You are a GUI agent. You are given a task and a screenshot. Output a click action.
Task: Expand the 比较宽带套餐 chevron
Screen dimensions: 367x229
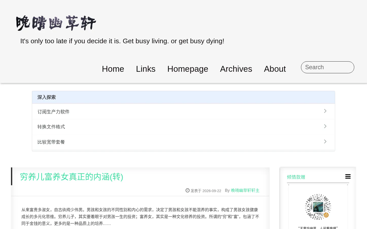pyautogui.click(x=325, y=141)
